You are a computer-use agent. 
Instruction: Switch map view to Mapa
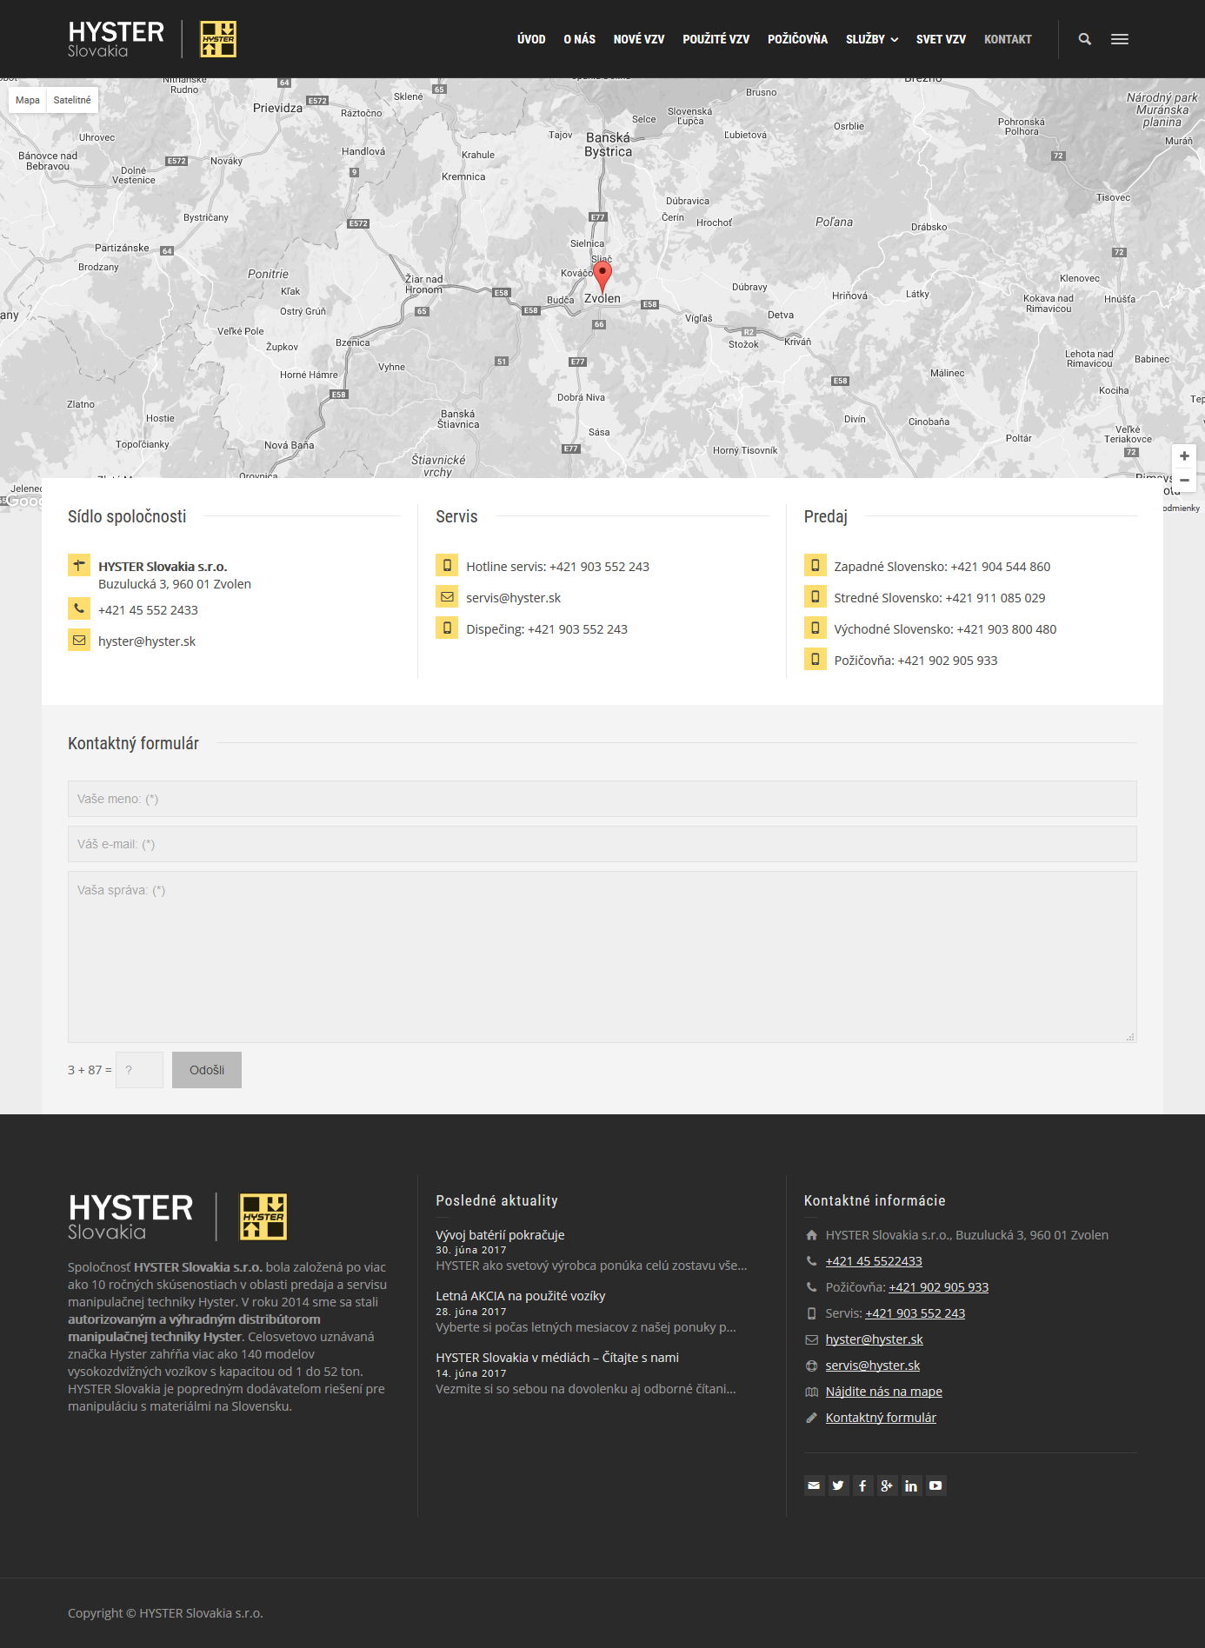pyautogui.click(x=28, y=100)
